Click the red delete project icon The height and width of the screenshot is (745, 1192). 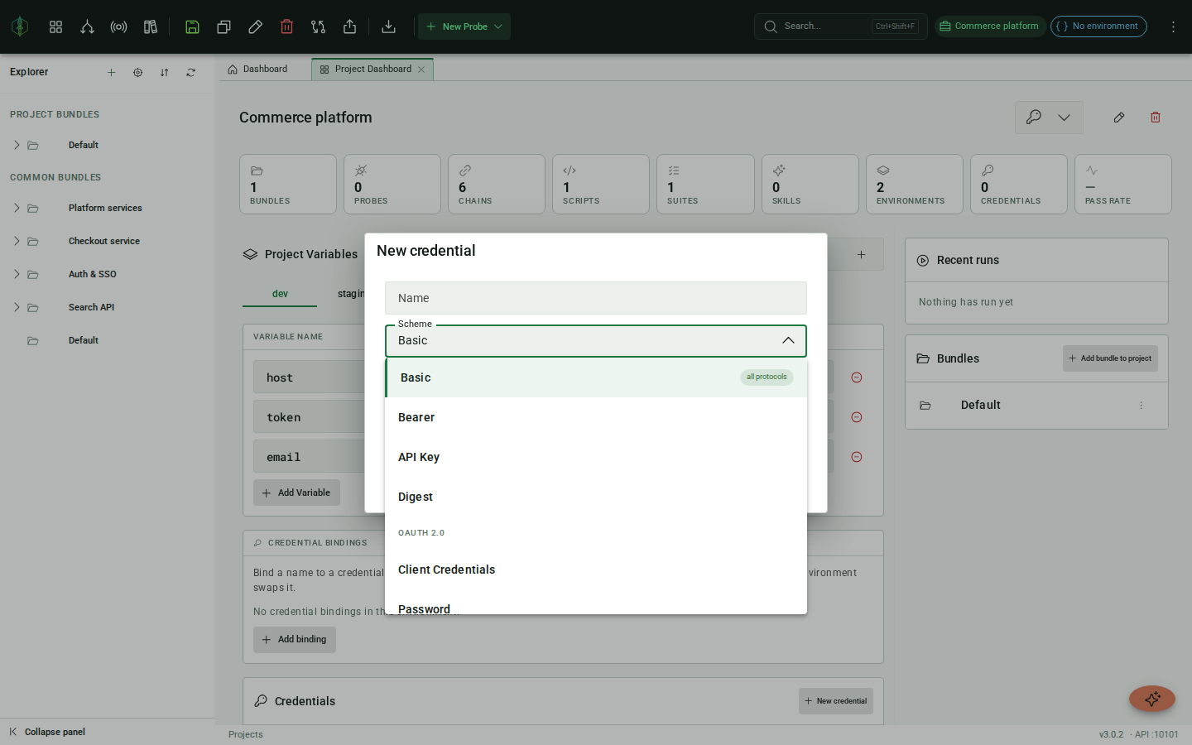click(1156, 118)
